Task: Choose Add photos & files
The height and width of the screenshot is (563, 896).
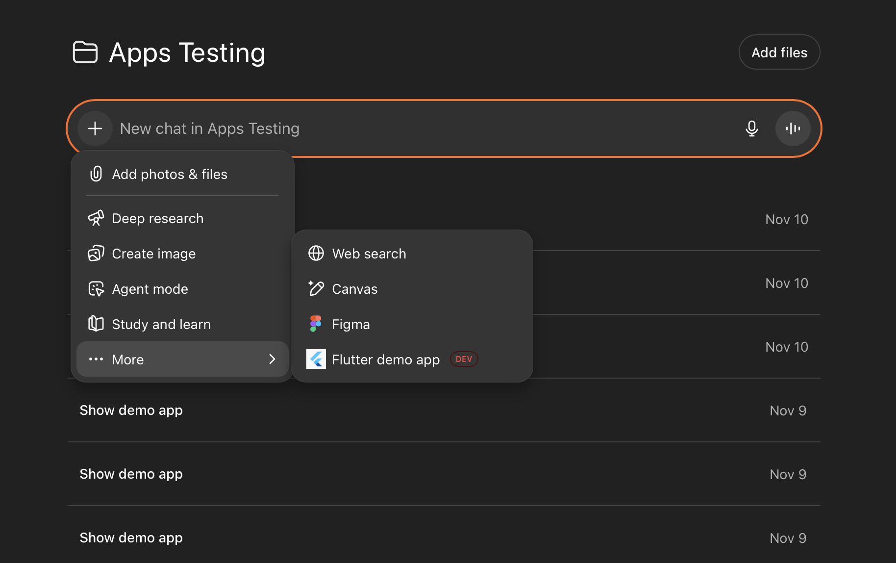Action: pyautogui.click(x=170, y=174)
